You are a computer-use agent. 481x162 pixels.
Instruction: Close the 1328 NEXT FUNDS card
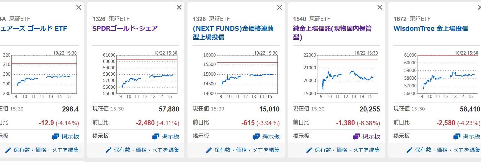pyautogui.click(x=279, y=7)
